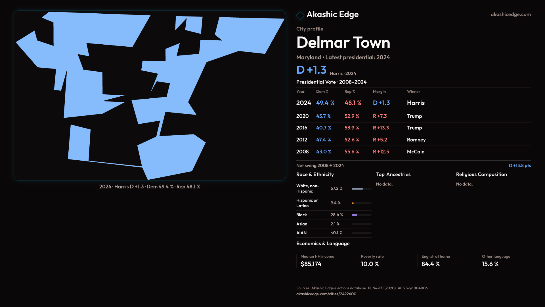Viewport: 545px width, 307px height.
Task: Click the map caption below the map
Action: tap(150, 187)
